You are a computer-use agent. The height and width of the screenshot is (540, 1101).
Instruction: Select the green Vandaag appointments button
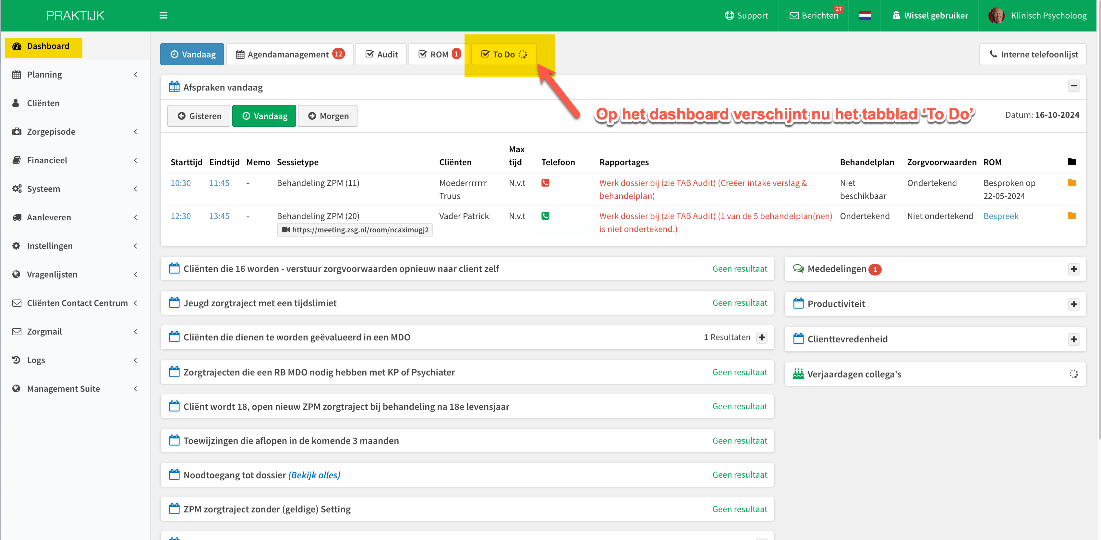[264, 116]
